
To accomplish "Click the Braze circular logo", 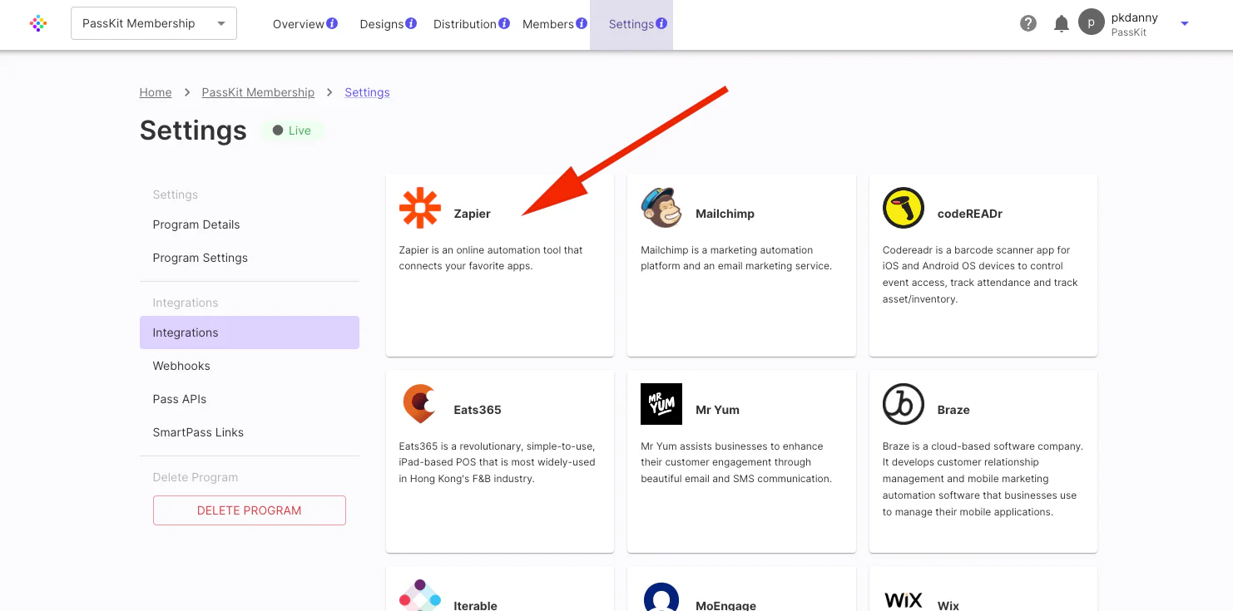I will click(x=904, y=404).
